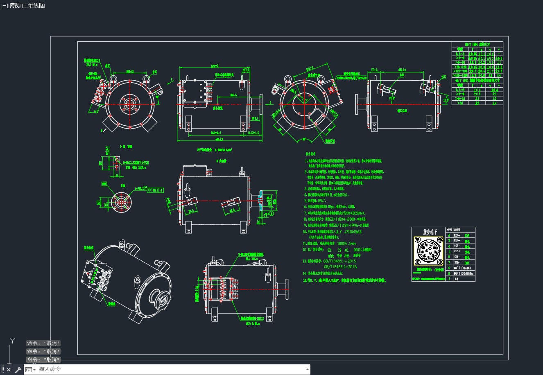Screen dimensions: 543x375
Task: Click the command line drag grip
Action: pyautogui.click(x=2, y=370)
